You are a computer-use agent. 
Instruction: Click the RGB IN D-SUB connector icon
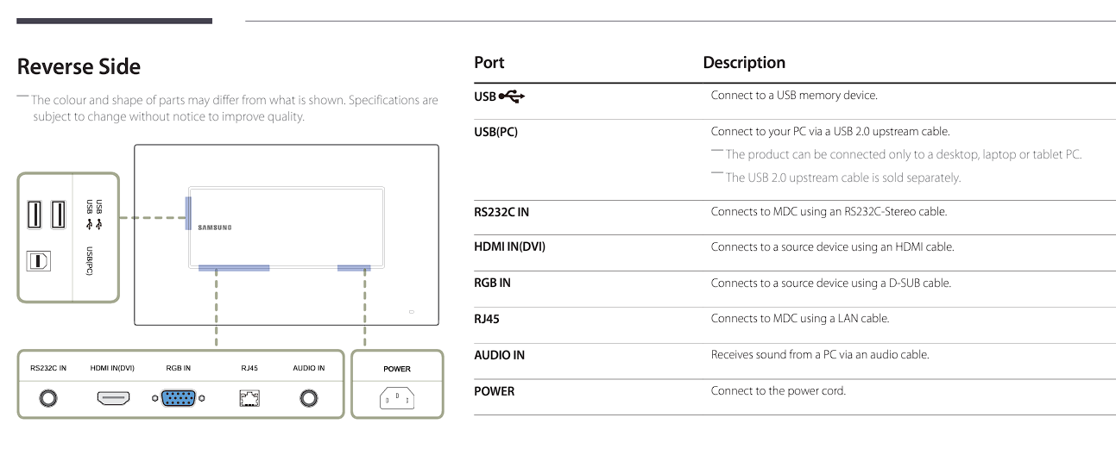[x=178, y=398]
